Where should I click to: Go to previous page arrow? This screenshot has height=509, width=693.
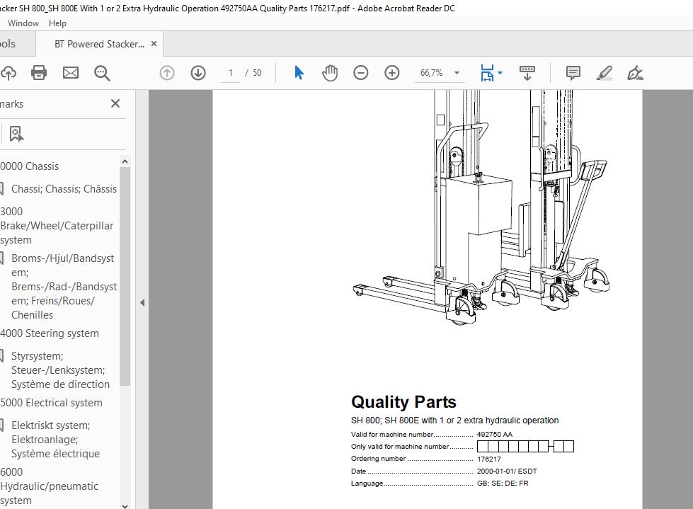[166, 73]
